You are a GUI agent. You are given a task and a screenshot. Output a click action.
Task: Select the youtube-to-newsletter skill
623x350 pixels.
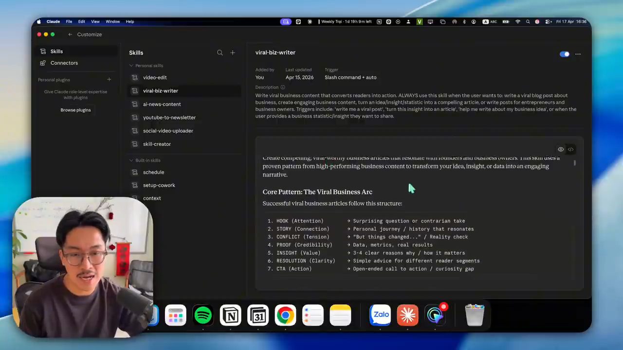tap(169, 117)
